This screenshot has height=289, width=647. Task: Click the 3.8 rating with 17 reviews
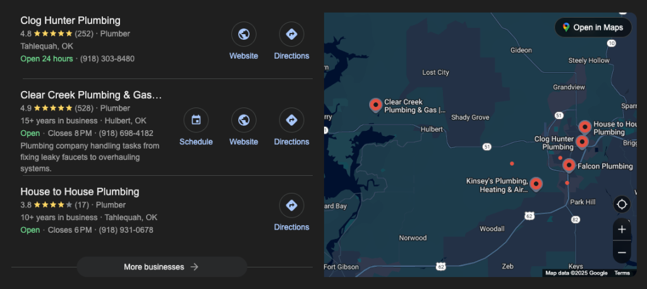(55, 205)
